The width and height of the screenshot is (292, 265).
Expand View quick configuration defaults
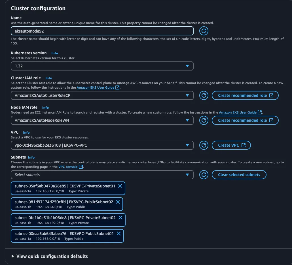[51, 256]
